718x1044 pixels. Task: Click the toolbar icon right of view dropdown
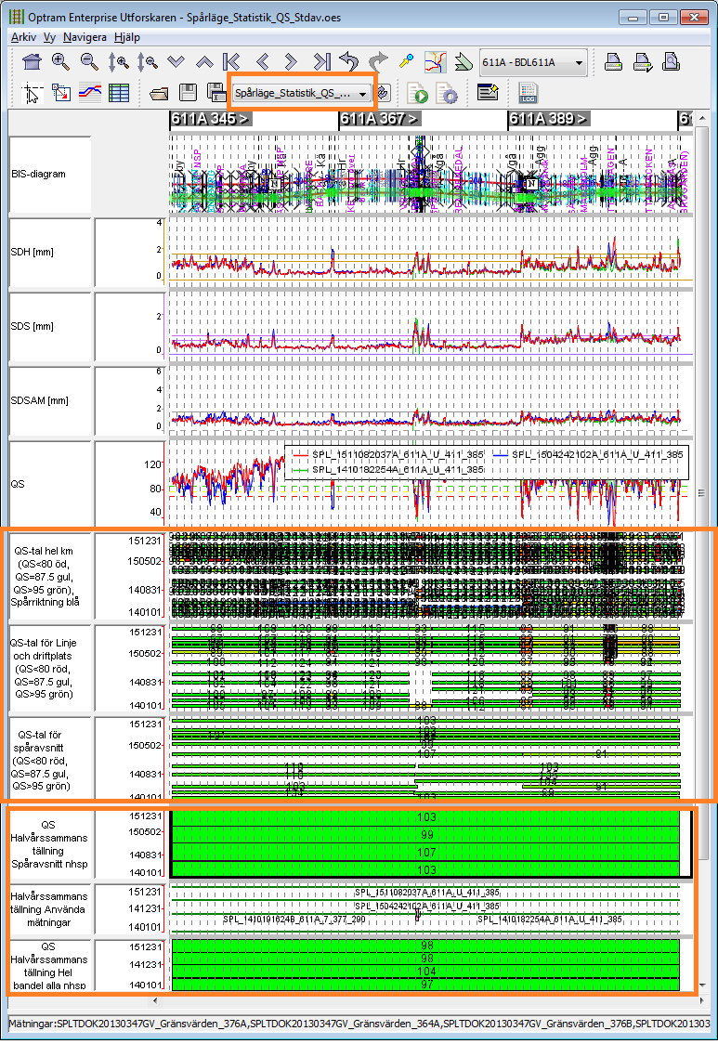coord(385,93)
